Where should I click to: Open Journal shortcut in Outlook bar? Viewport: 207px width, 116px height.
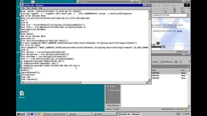111,86
